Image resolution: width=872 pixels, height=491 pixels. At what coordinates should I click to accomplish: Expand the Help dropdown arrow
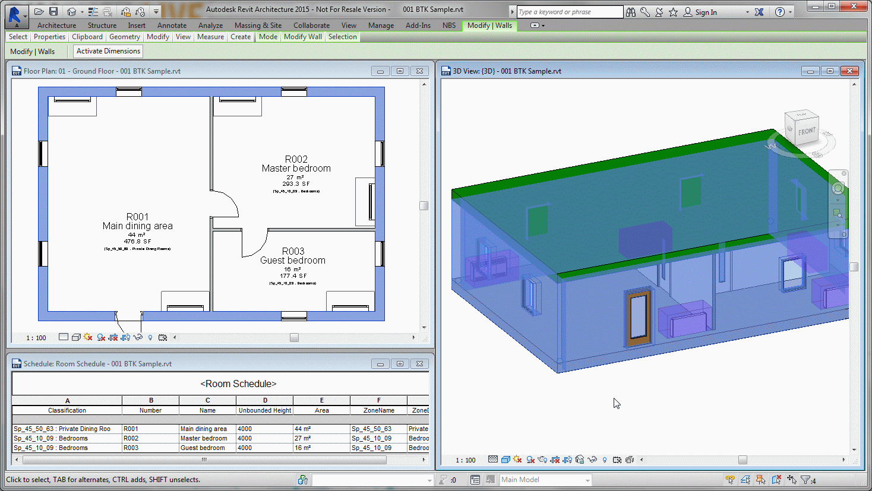tap(790, 12)
